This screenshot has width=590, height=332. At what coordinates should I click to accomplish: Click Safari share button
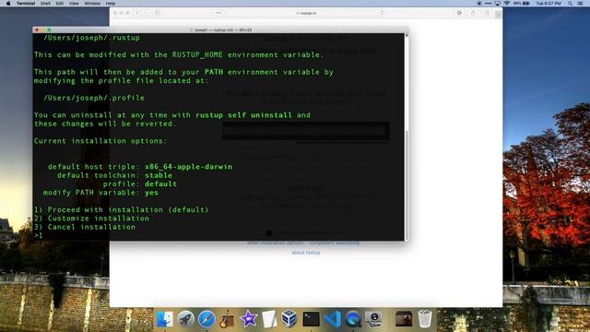[473, 13]
